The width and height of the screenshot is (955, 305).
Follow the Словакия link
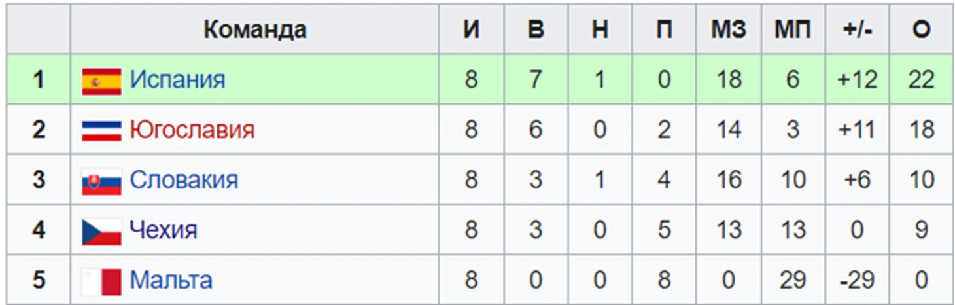coord(184,179)
